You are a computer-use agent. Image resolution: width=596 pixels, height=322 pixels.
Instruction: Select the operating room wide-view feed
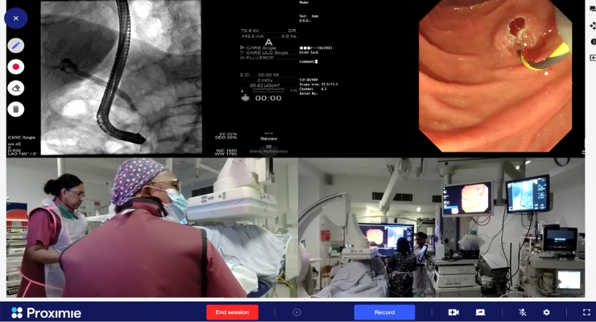pyautogui.click(x=441, y=228)
